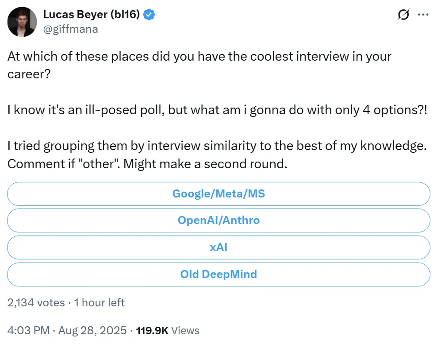Click the 'Might make a second round' text
Image resolution: width=441 pixels, height=344 pixels.
pyautogui.click(x=205, y=163)
